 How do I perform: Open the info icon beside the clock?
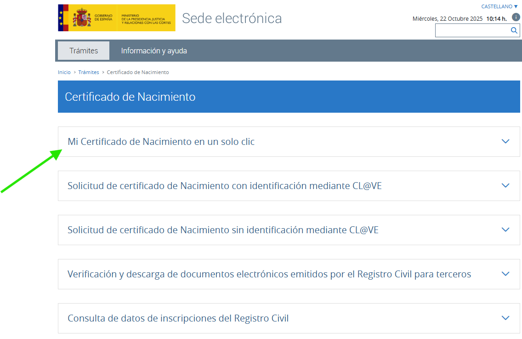coord(516,17)
